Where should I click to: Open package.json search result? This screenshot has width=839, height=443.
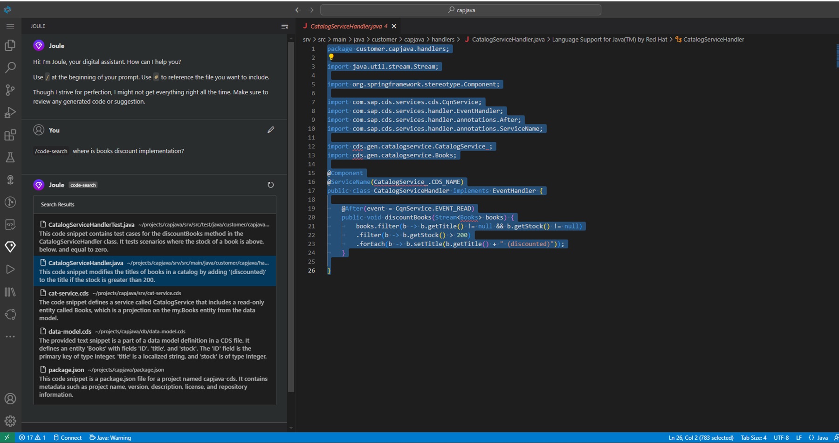click(x=155, y=382)
